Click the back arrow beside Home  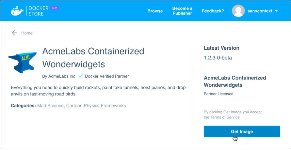(x=14, y=33)
